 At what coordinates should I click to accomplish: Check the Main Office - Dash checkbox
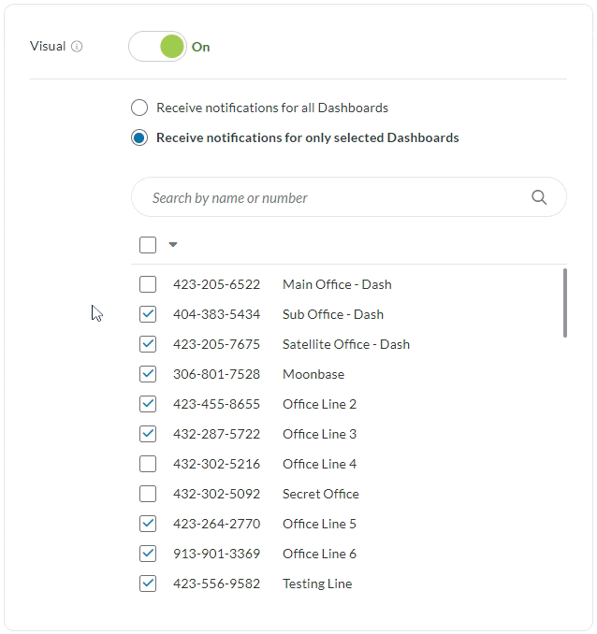148,284
